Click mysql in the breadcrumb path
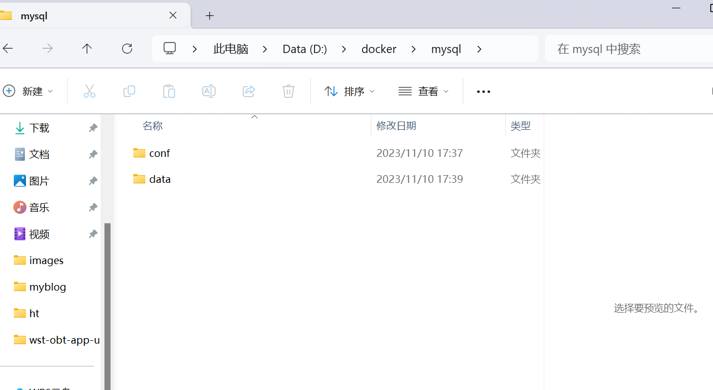The height and width of the screenshot is (390, 713). coord(446,49)
